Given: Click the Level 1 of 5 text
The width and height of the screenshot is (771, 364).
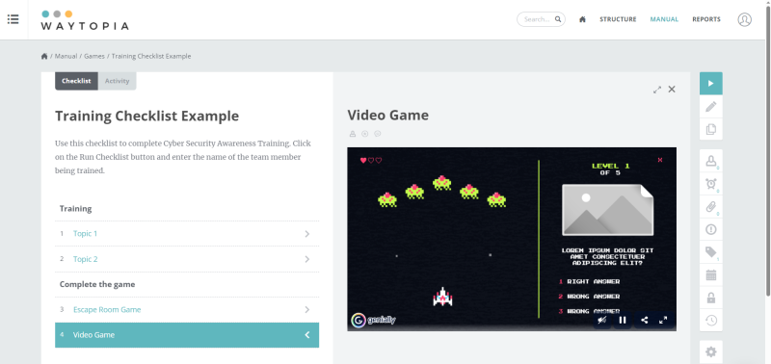Looking at the screenshot, I should [x=610, y=169].
